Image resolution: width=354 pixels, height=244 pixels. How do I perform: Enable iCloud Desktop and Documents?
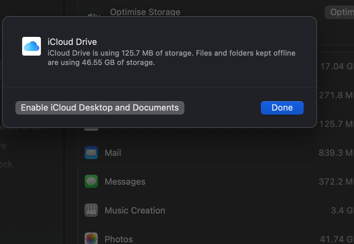(100, 108)
